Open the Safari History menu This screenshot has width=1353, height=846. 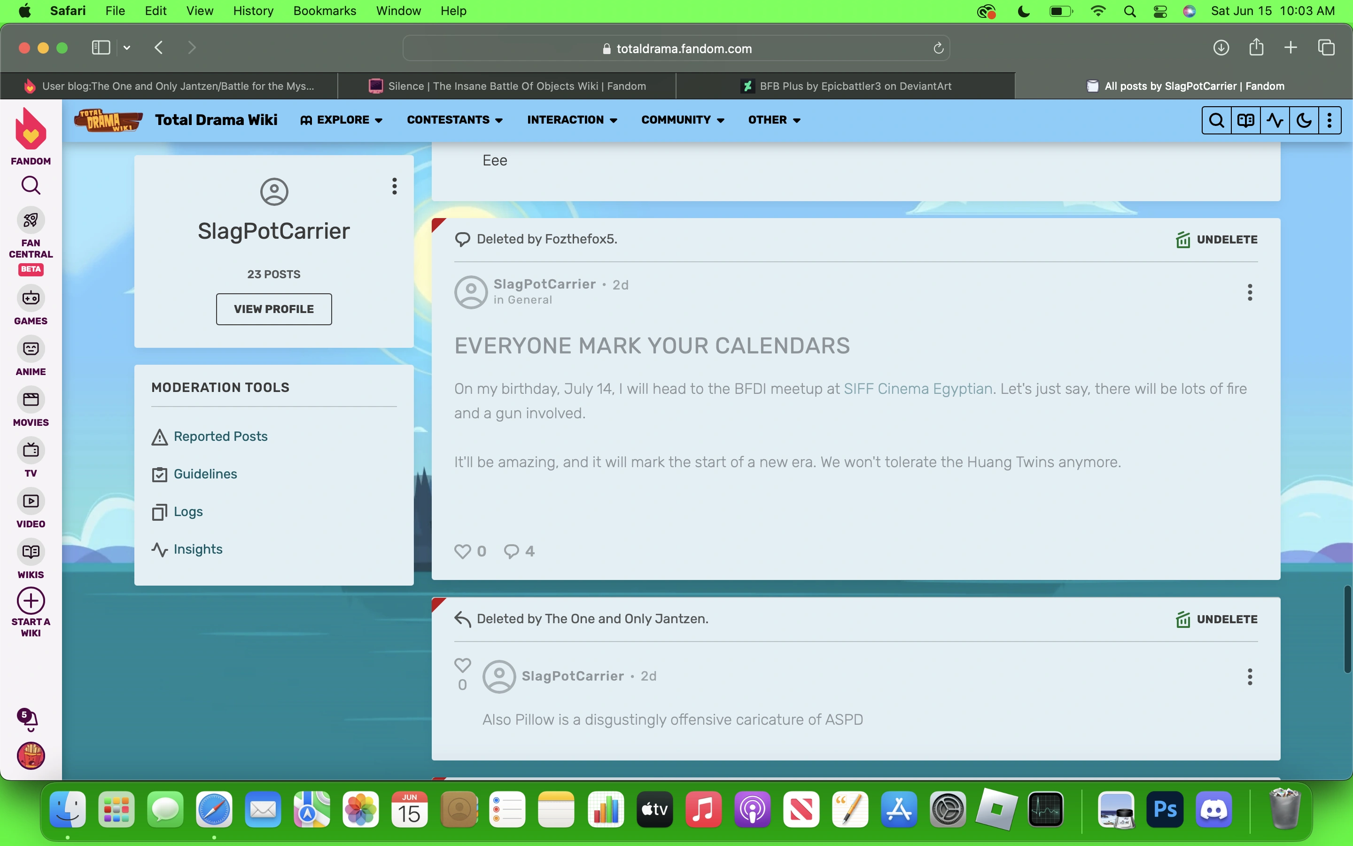tap(253, 11)
